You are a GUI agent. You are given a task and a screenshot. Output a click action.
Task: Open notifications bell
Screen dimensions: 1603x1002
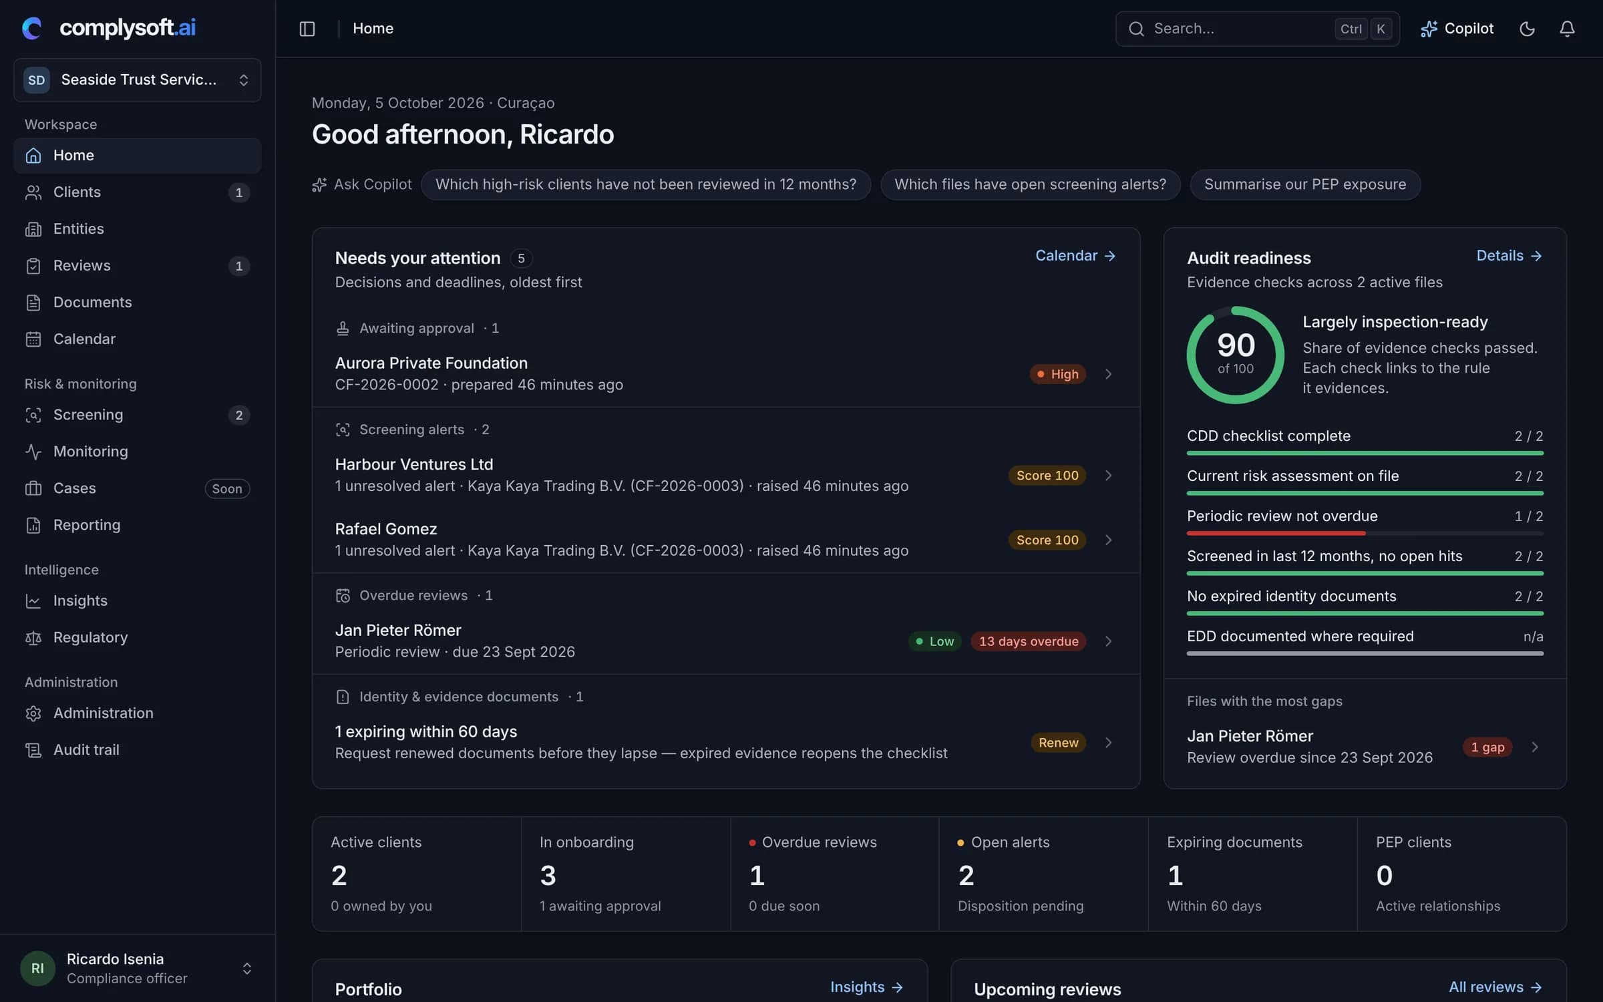pos(1567,29)
